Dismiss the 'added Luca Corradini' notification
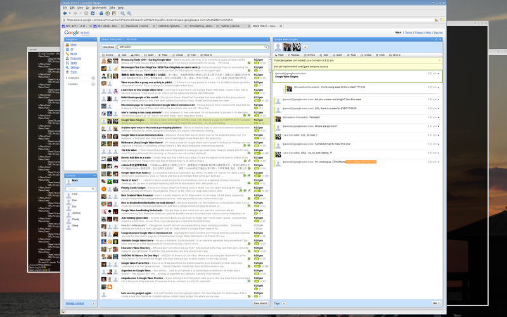Screen dimensions: 507x317 [x=440, y=60]
